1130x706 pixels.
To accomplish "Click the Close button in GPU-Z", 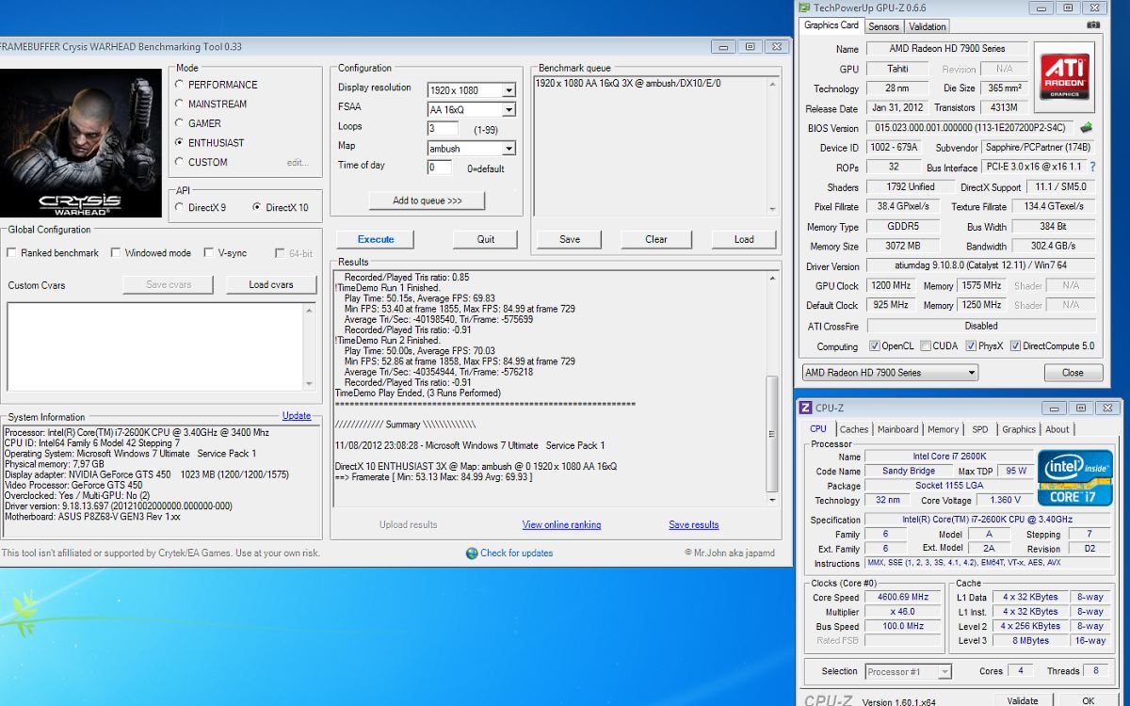I will click(x=1073, y=373).
